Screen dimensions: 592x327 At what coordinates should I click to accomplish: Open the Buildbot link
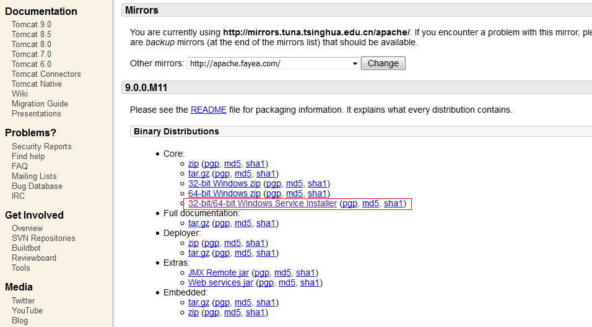pos(26,248)
